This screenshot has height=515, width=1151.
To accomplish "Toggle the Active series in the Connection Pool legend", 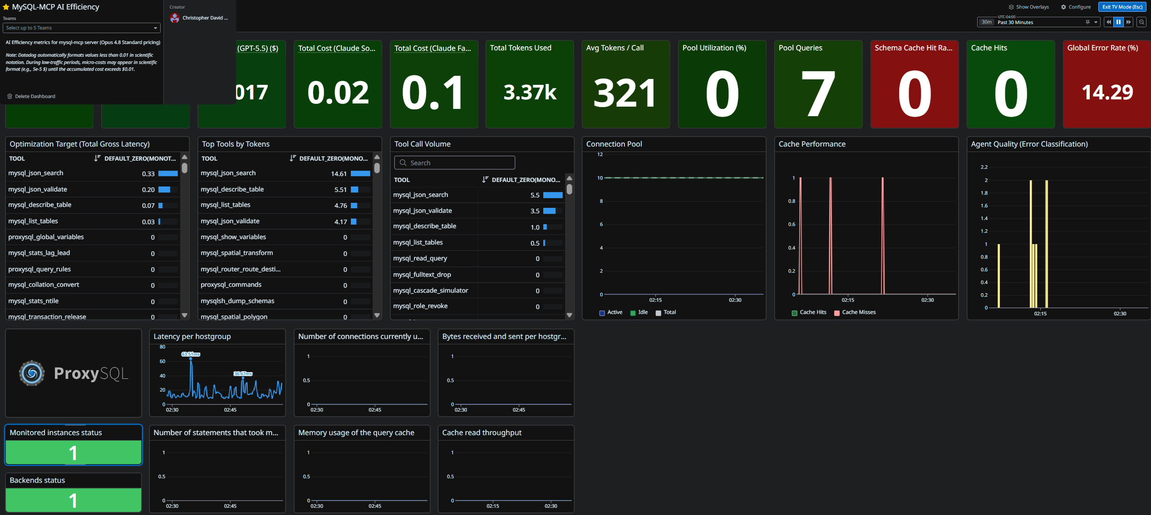I will click(611, 313).
